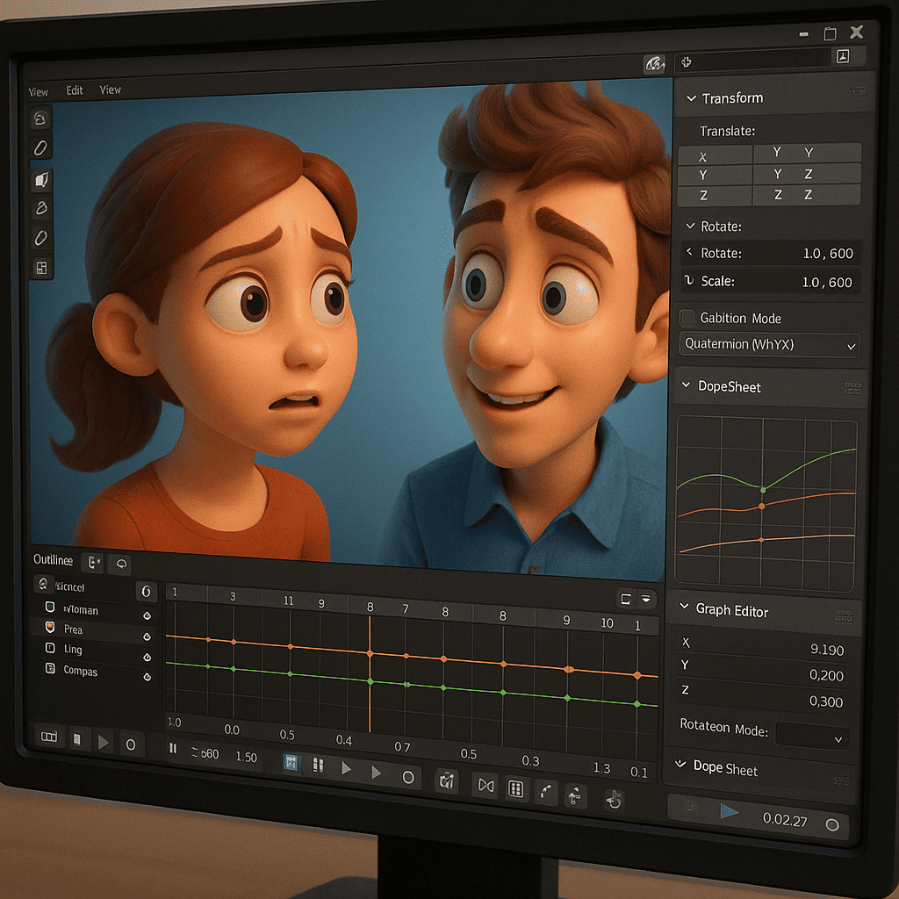The width and height of the screenshot is (899, 899).
Task: Click the viewport overlay icon above Transform panel
Action: tap(654, 63)
